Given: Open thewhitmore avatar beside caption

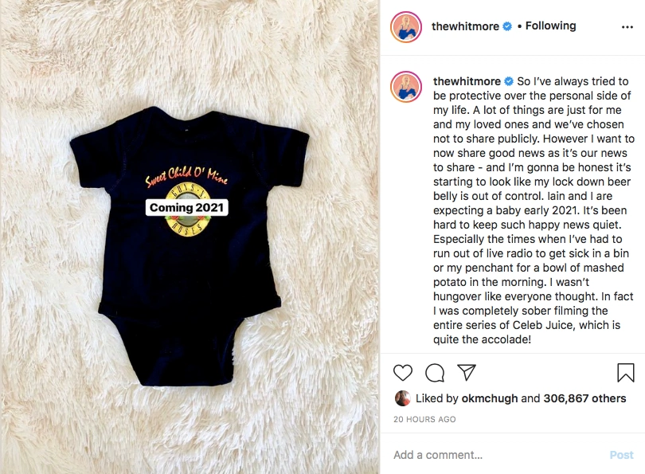Looking at the screenshot, I should 406,86.
